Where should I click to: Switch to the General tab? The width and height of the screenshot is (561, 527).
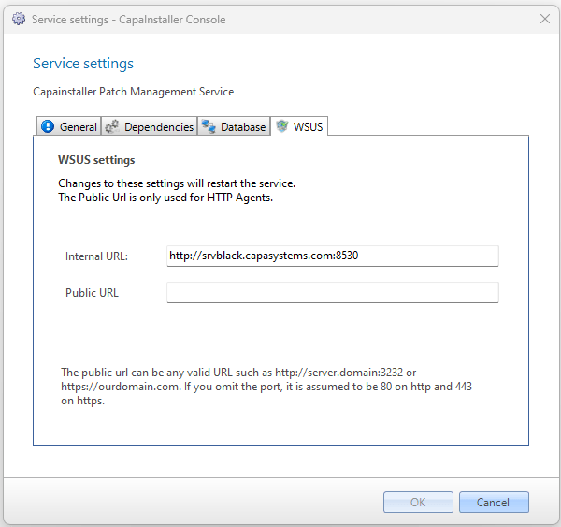[x=69, y=126]
